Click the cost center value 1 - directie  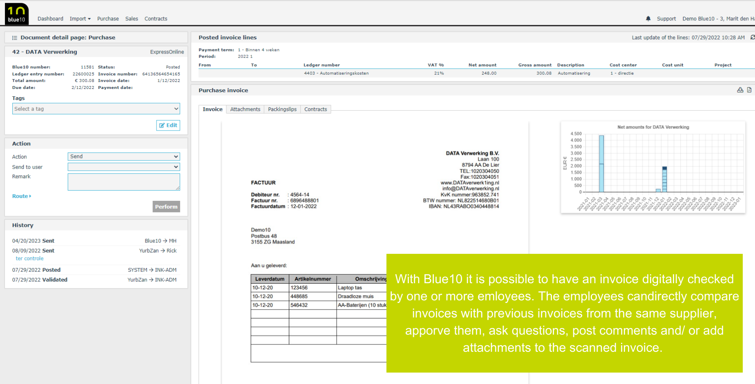[622, 73]
